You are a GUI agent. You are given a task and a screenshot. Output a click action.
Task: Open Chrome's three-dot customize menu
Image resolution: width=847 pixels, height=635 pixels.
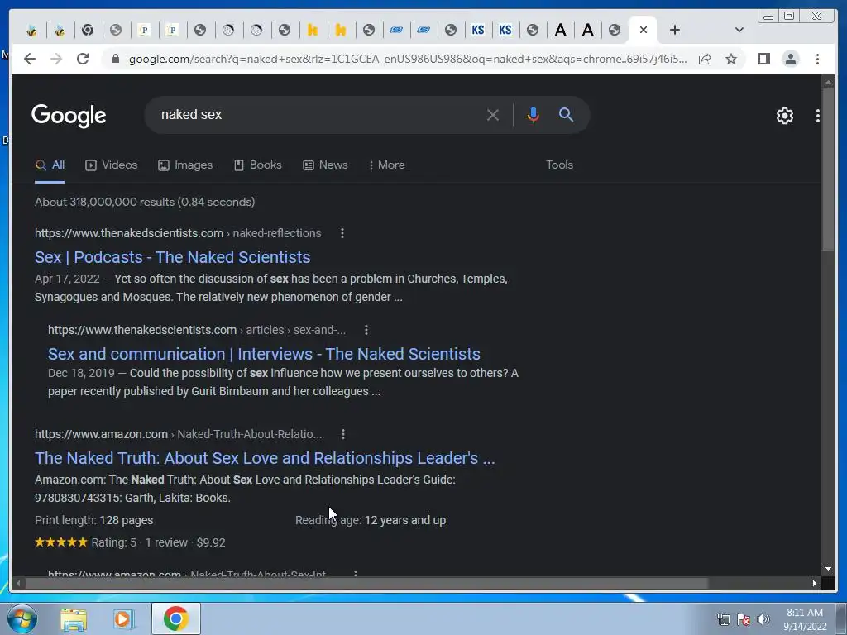pos(817,59)
